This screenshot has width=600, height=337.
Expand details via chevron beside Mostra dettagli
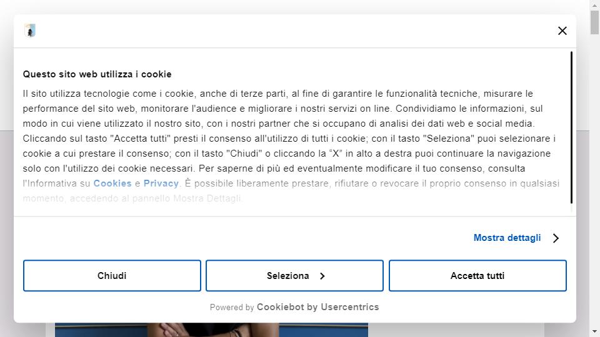[556, 238]
